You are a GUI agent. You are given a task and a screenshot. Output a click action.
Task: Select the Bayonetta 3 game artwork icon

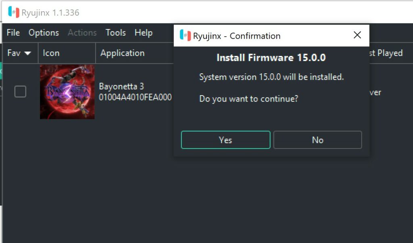pos(67,91)
